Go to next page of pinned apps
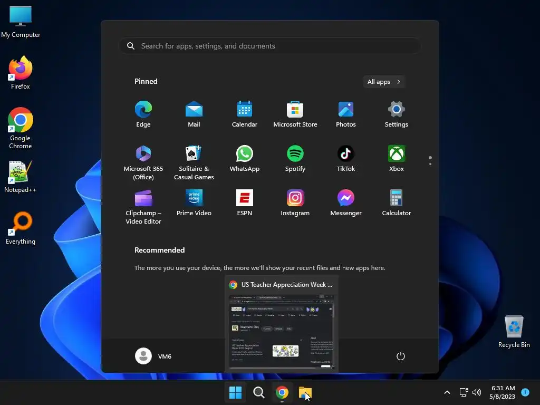 point(430,163)
